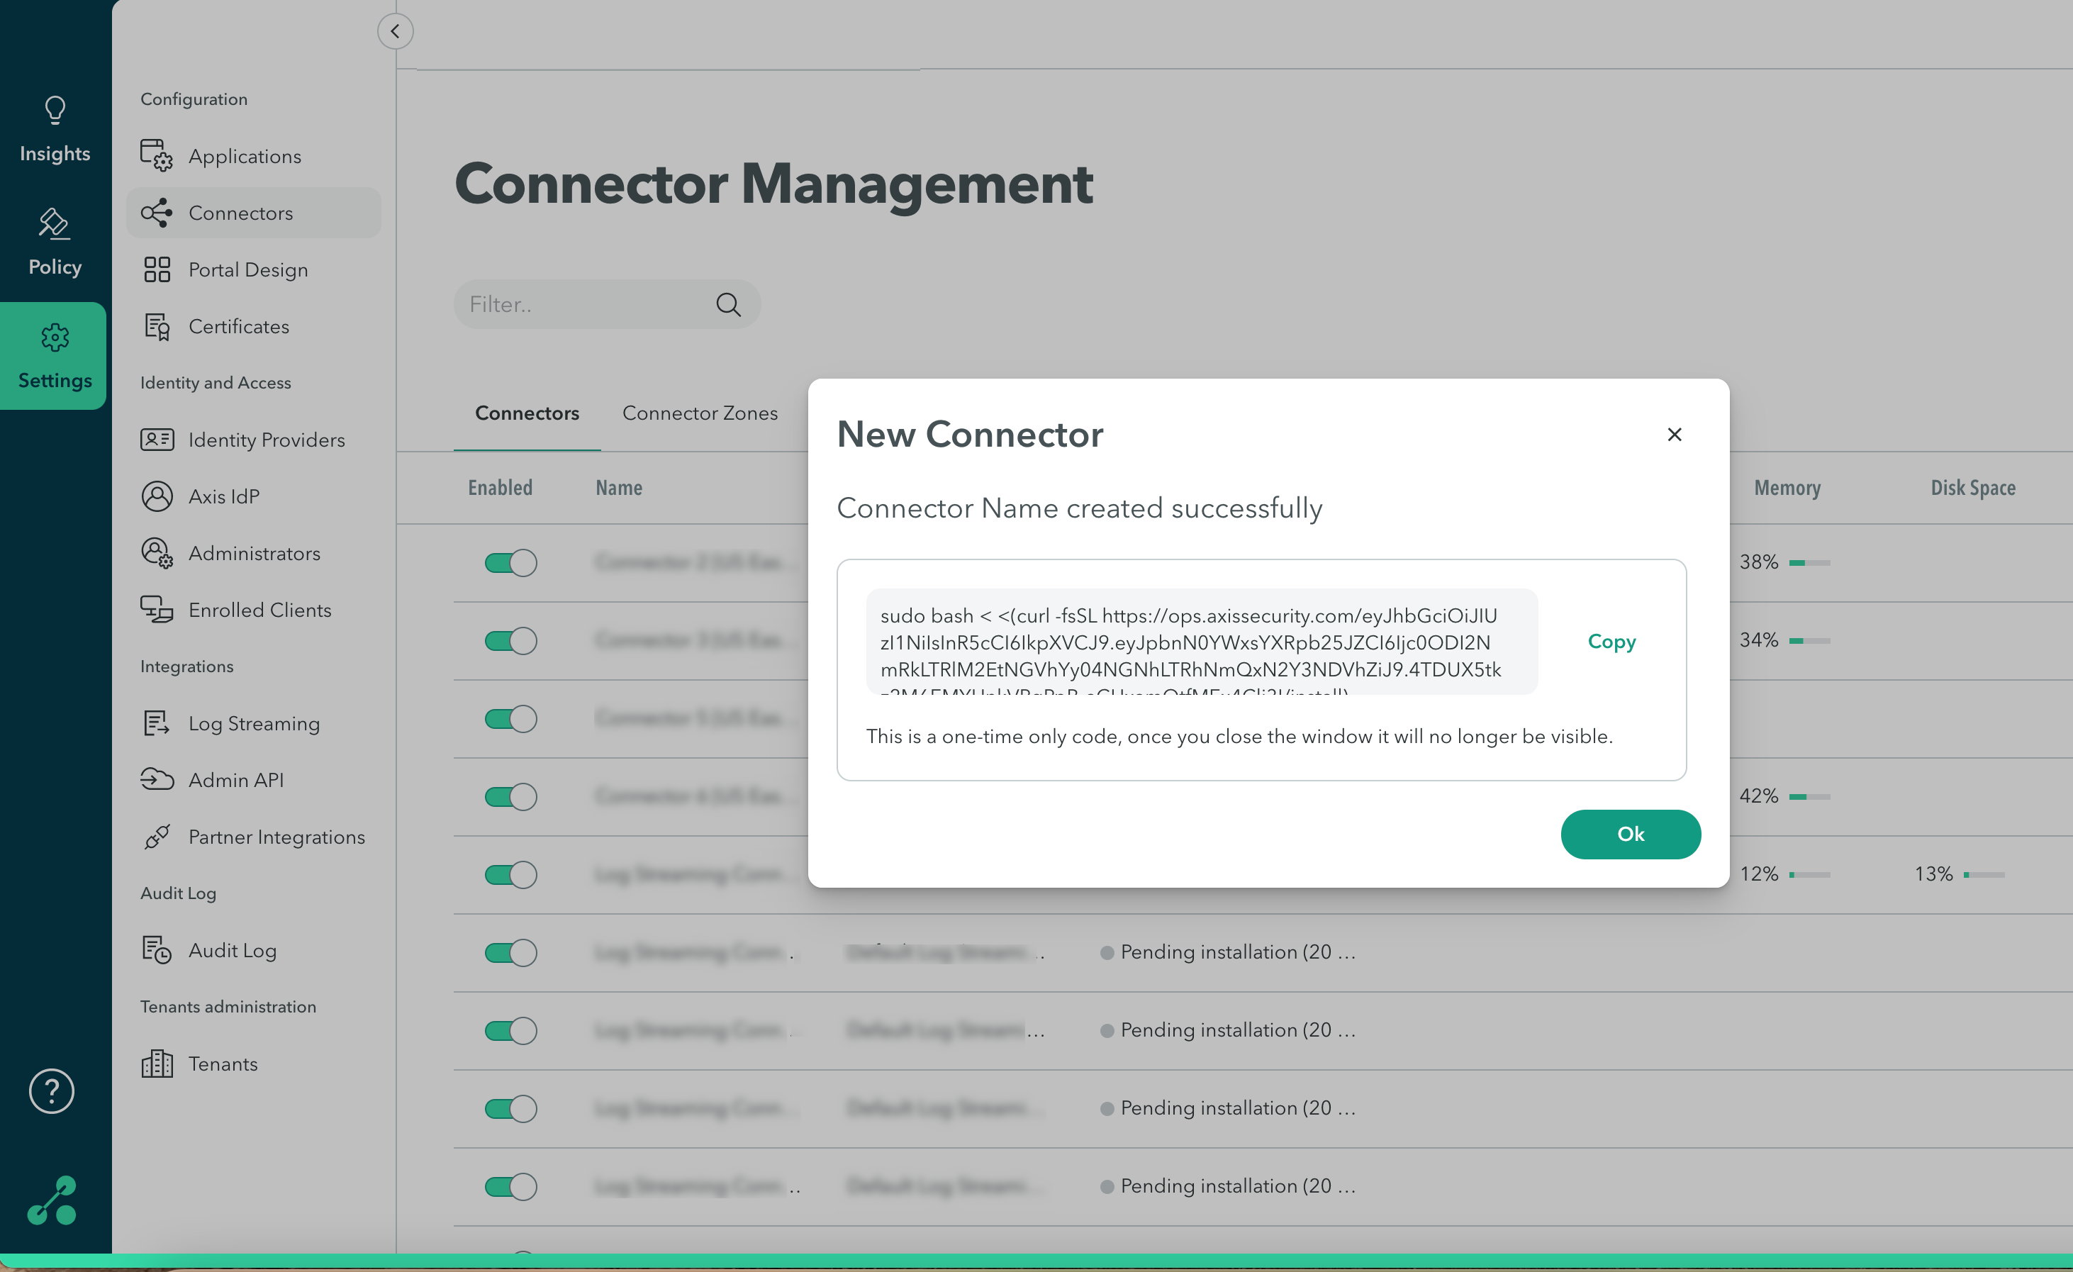Click the search magnifier in Filter box
This screenshot has height=1272, width=2073.
click(x=727, y=305)
